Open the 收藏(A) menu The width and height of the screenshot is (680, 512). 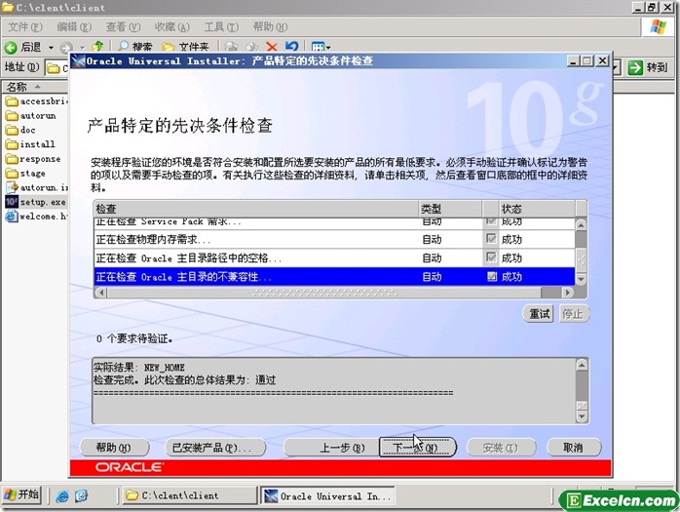pyautogui.click(x=172, y=27)
